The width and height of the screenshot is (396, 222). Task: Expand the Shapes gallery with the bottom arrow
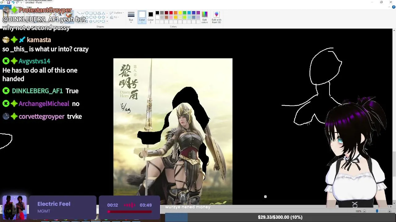point(107,21)
